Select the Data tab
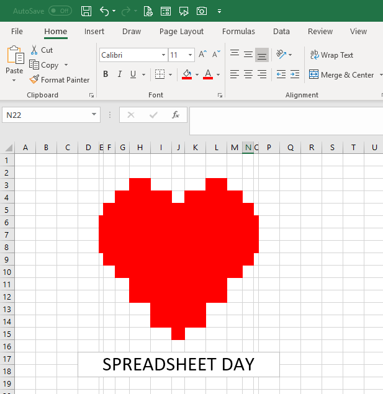 coord(281,32)
